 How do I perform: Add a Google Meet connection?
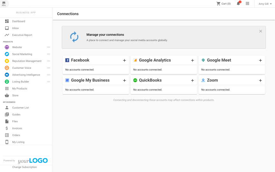[x=260, y=61]
